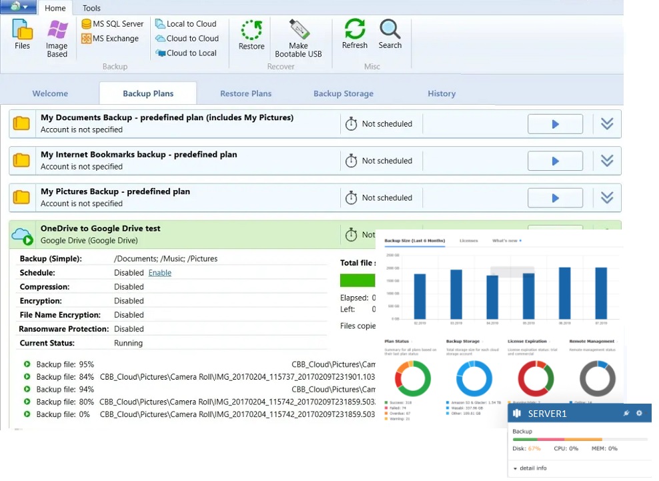Screen dimensions: 659x481
Task: Switch to the Tools ribbon tab
Action: coord(91,8)
